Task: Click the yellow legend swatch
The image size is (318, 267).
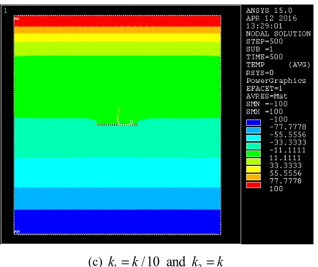Action: coord(253,169)
